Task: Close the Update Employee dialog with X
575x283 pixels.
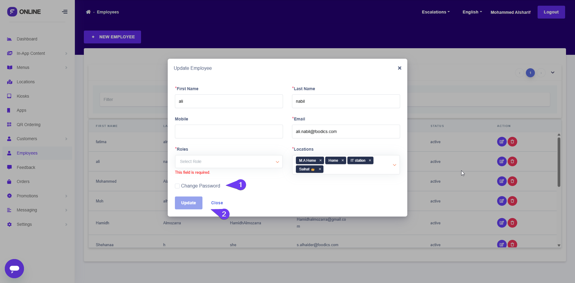Action: (x=400, y=68)
